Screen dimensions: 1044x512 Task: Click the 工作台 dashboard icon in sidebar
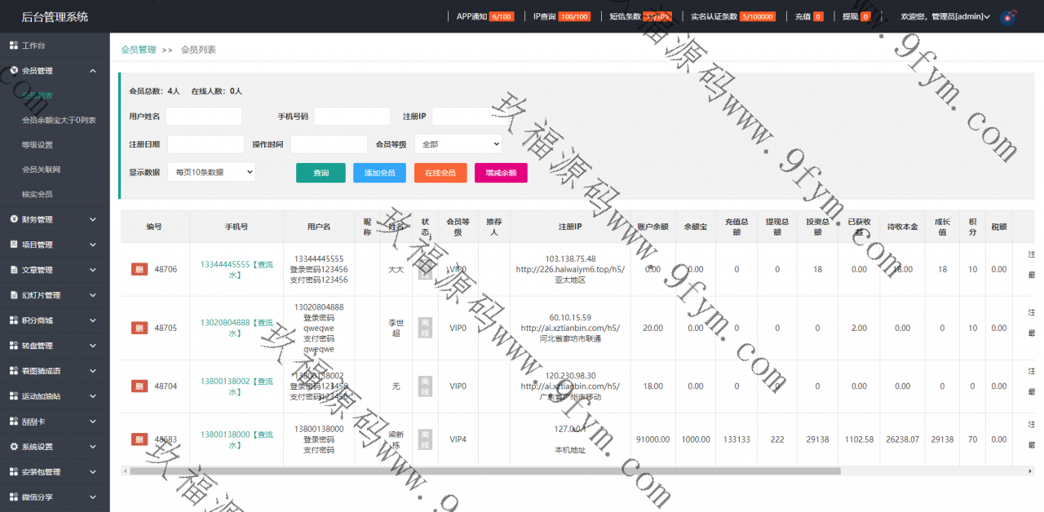(x=14, y=46)
